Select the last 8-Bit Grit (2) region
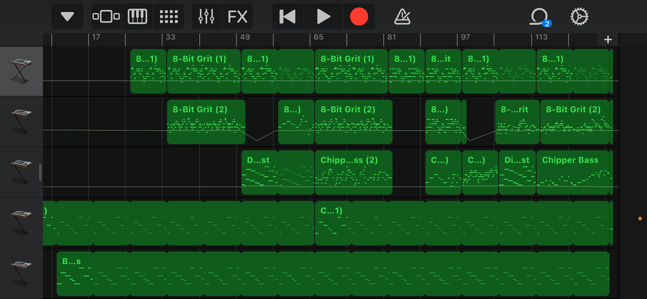This screenshot has width=647, height=299. [575, 122]
